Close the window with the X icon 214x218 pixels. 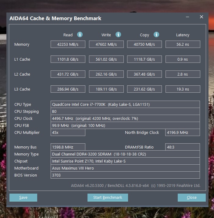201,17
